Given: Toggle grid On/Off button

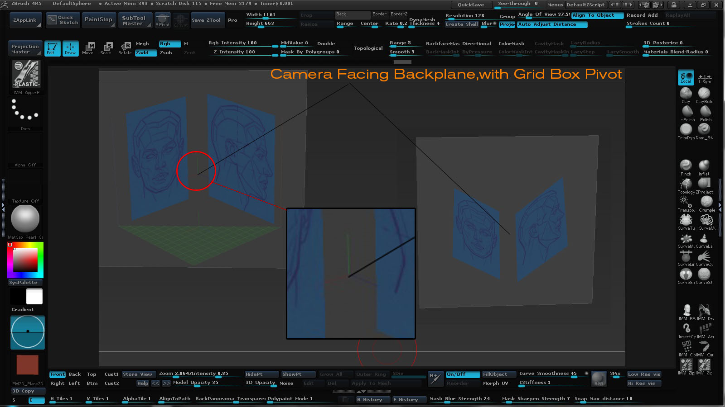Looking at the screenshot, I should (462, 374).
